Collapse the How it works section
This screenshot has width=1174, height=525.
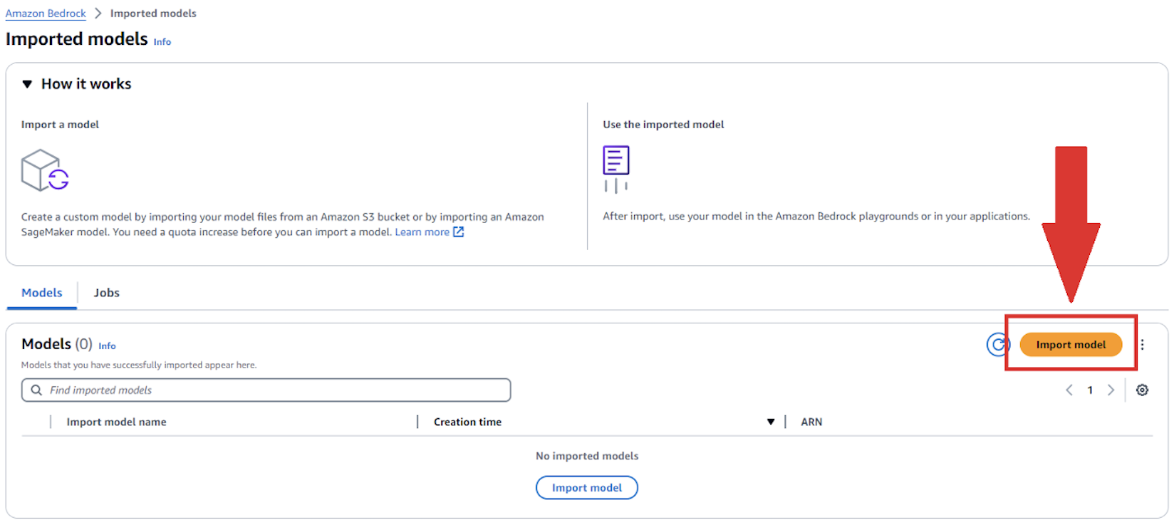pyautogui.click(x=27, y=84)
